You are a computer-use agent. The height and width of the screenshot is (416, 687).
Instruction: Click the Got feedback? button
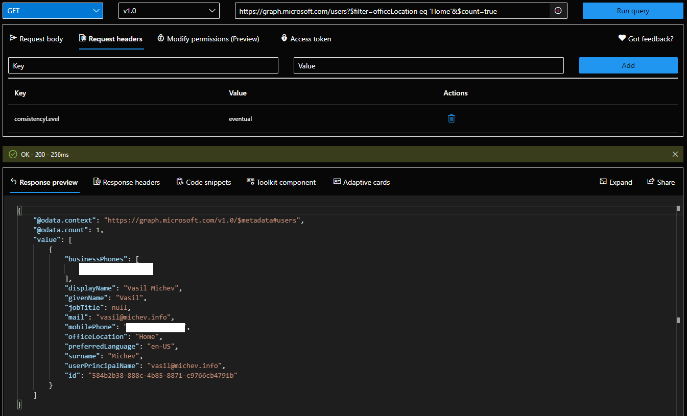(x=646, y=39)
